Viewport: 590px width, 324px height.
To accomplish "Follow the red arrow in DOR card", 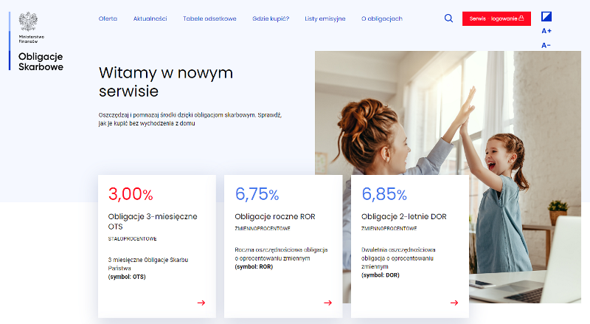I will [x=454, y=303].
